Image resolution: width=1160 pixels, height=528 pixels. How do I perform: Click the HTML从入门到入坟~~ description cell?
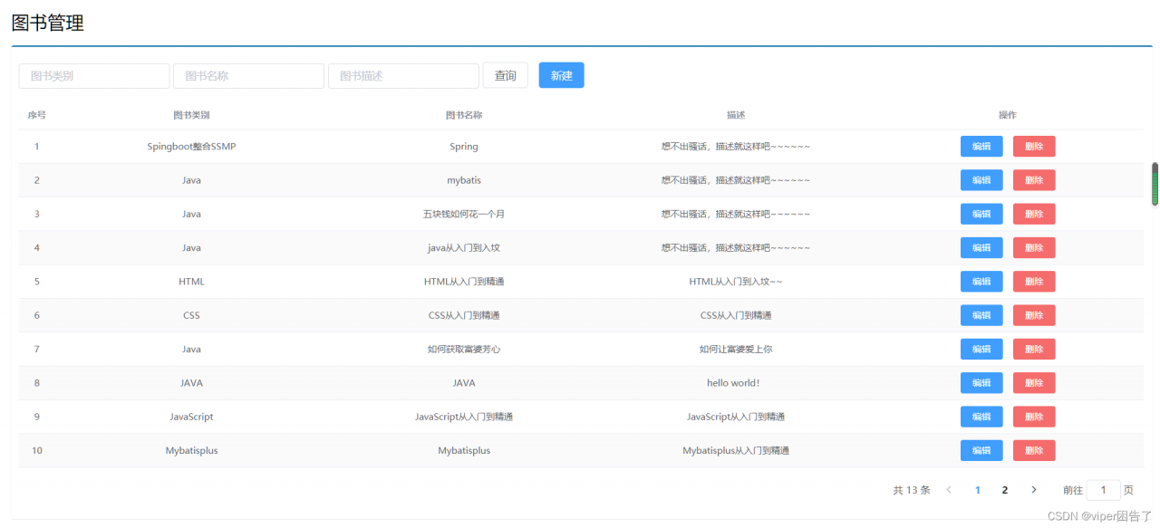point(736,282)
